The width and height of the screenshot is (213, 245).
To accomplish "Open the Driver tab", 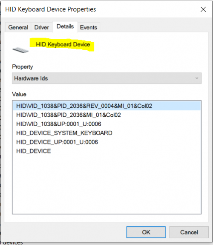I will pyautogui.click(x=42, y=27).
